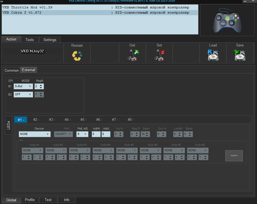Select external device tab #2
The image size is (257, 204).
pos(36,120)
